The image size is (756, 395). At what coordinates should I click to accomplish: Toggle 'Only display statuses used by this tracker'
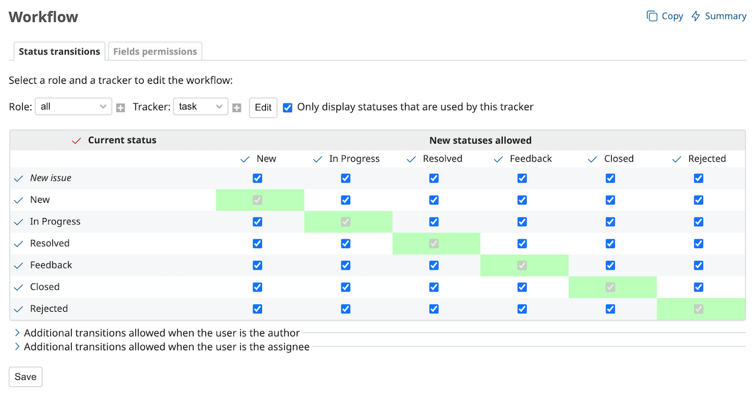288,107
